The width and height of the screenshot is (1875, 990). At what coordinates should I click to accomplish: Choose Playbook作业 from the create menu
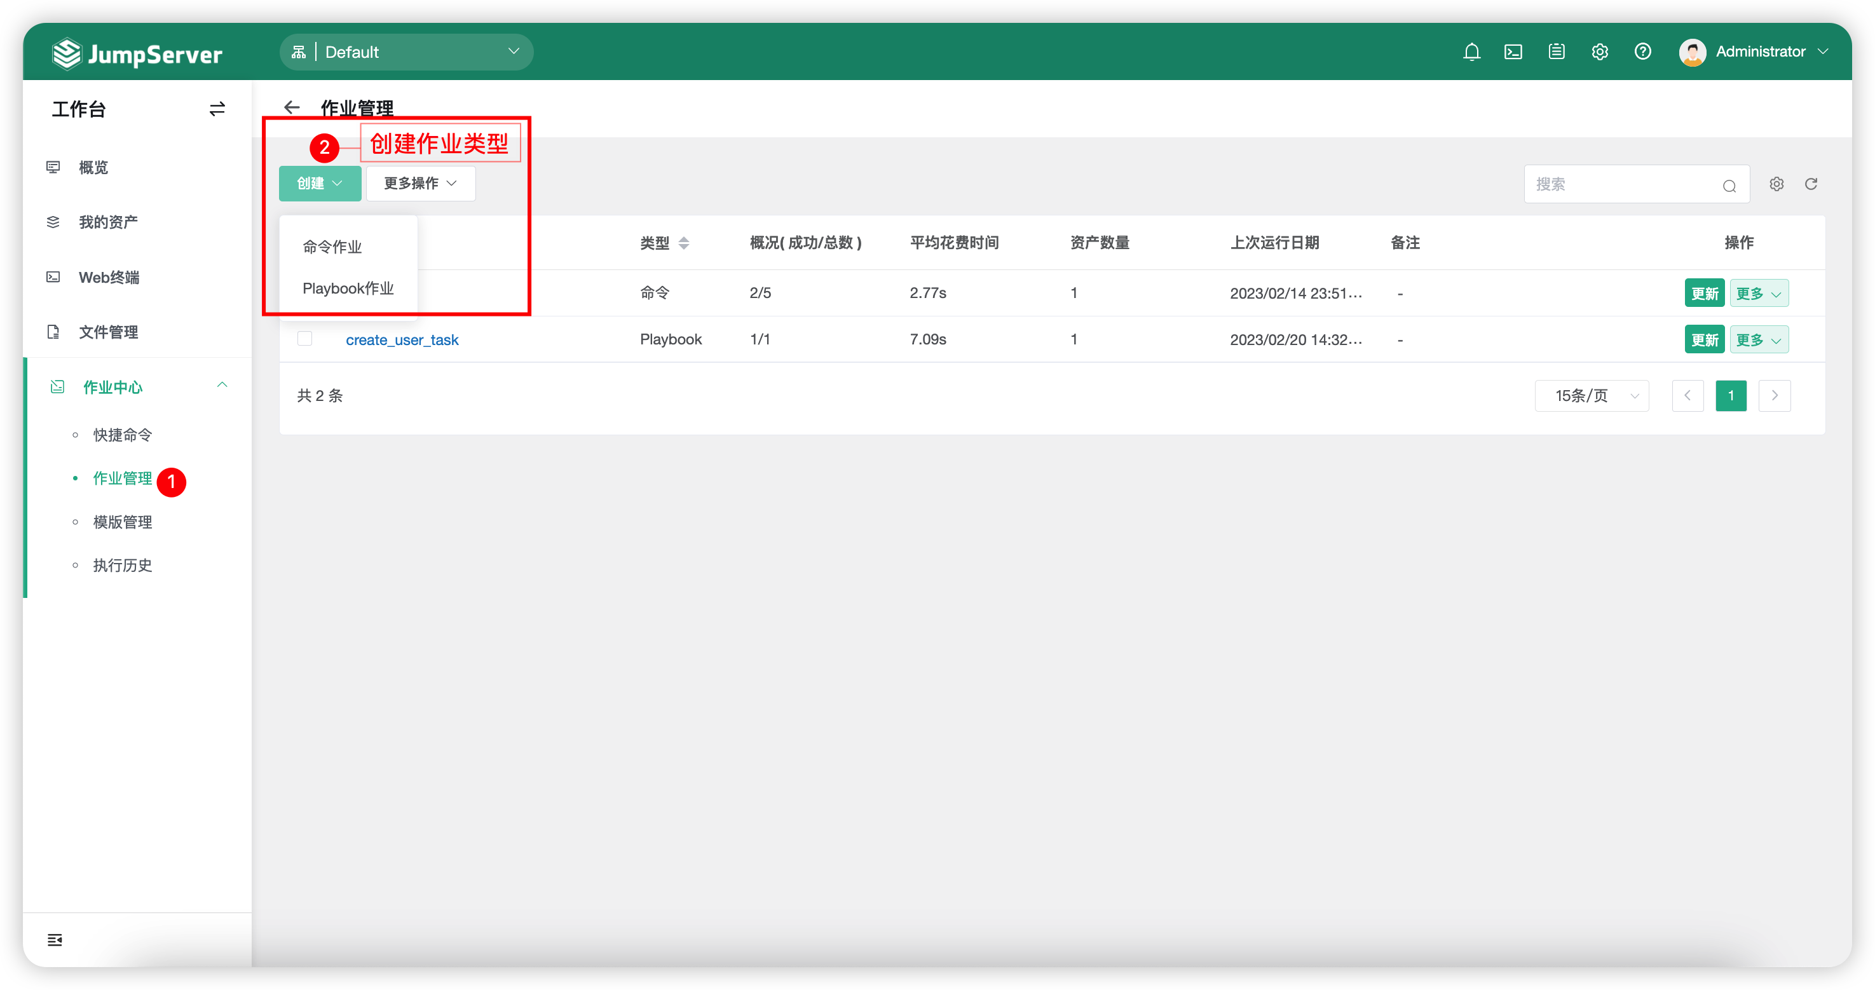[x=349, y=288]
